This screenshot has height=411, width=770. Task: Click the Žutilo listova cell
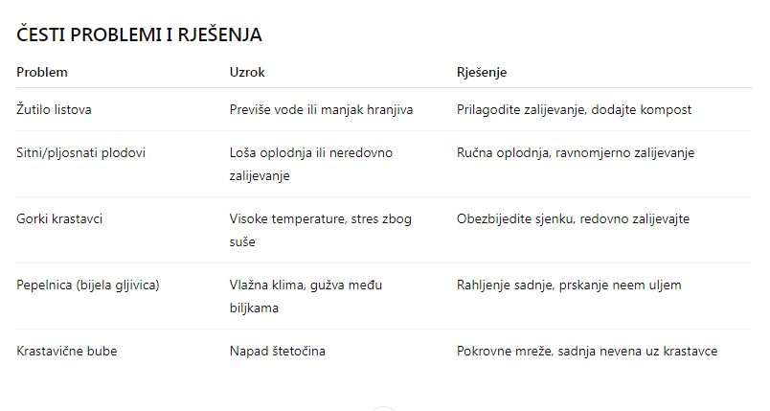(55, 110)
